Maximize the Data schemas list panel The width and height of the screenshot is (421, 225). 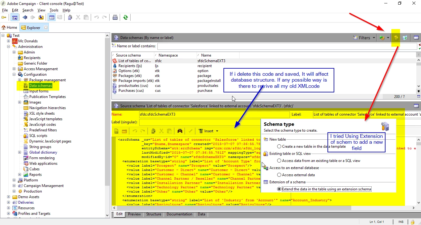click(x=416, y=38)
